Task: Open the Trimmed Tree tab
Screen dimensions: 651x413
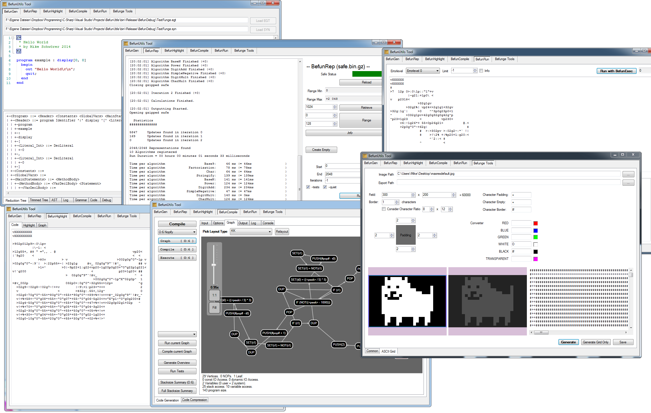Action: 39,200
